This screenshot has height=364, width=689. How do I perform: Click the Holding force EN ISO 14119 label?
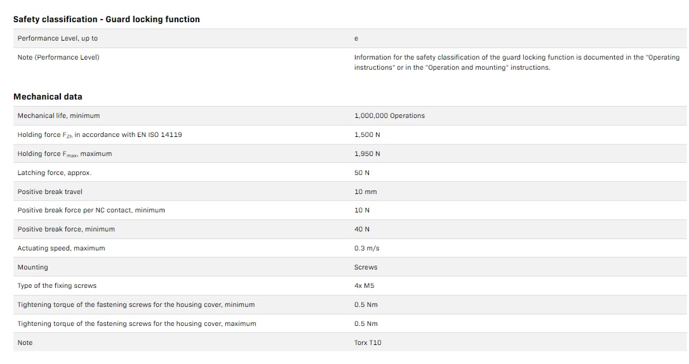click(100, 135)
